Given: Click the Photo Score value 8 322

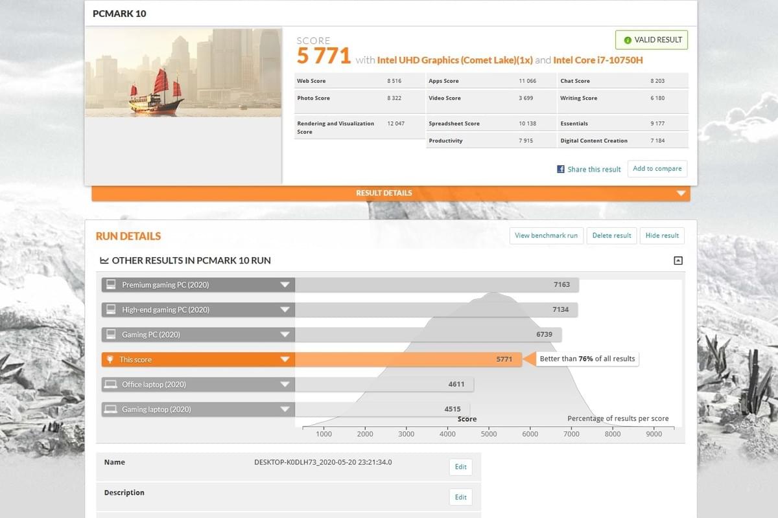Looking at the screenshot, I should tap(394, 98).
